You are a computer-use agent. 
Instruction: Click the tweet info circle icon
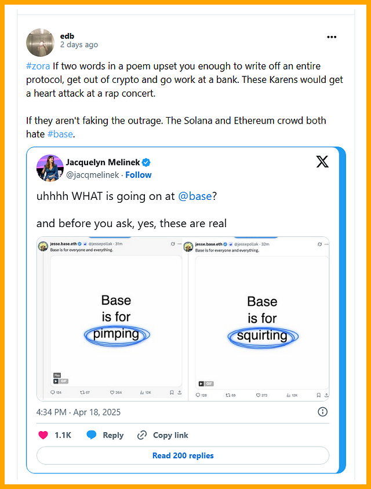[x=323, y=412]
